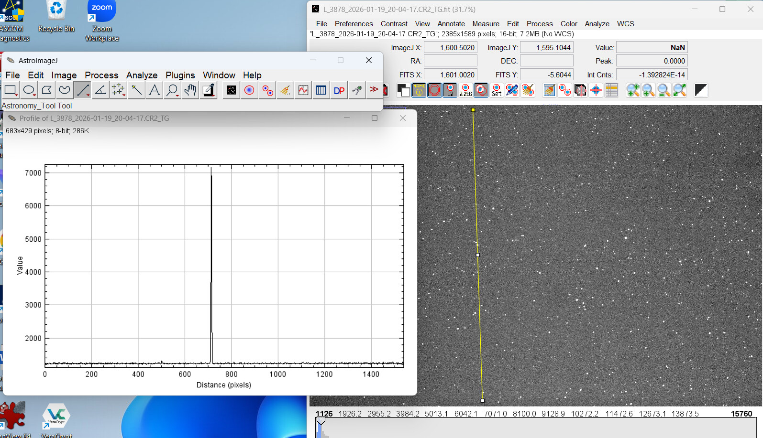Click the ImageJ X value field

(x=450, y=48)
